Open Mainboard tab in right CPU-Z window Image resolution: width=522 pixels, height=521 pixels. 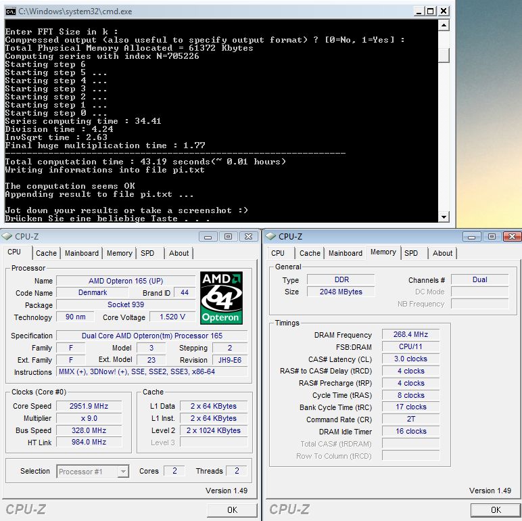346,253
